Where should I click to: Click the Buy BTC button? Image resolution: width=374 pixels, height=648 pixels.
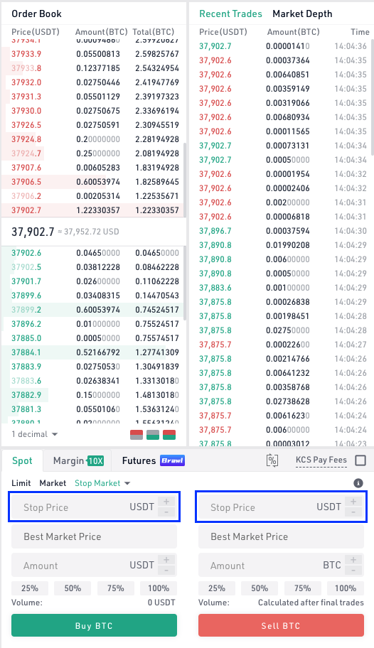94,625
